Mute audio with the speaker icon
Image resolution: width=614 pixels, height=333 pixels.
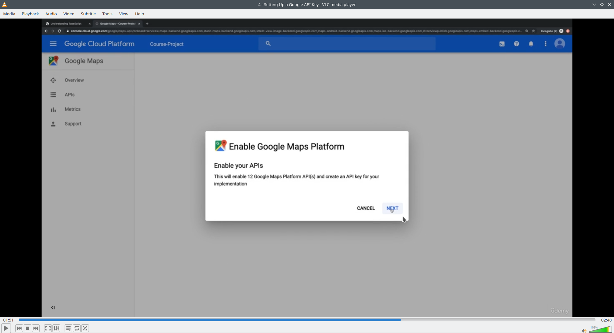584,330
